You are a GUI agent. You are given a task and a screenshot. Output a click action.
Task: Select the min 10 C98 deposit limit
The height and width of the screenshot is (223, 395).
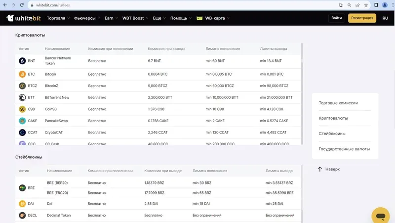point(215,109)
